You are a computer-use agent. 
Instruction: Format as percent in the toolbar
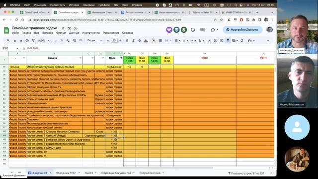pyautogui.click(x=62, y=41)
